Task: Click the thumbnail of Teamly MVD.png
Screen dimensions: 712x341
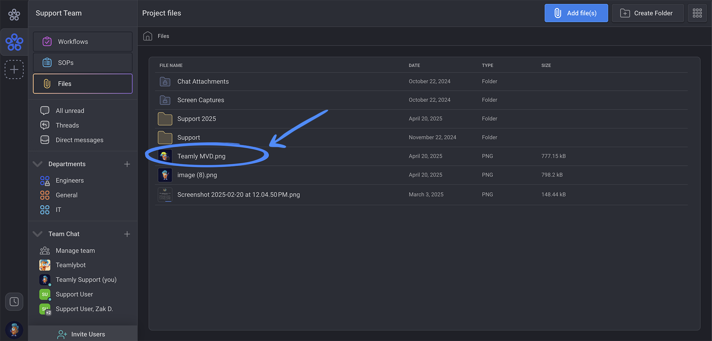Action: pos(165,156)
